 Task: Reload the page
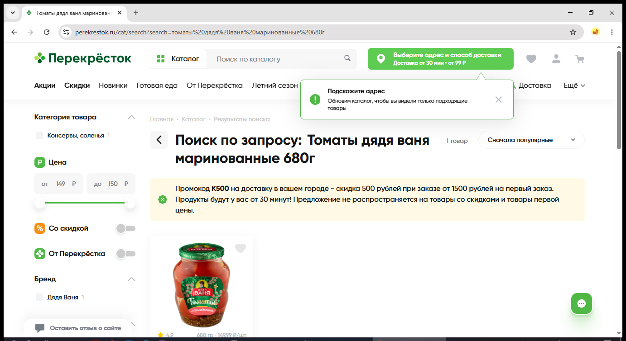pyautogui.click(x=47, y=32)
